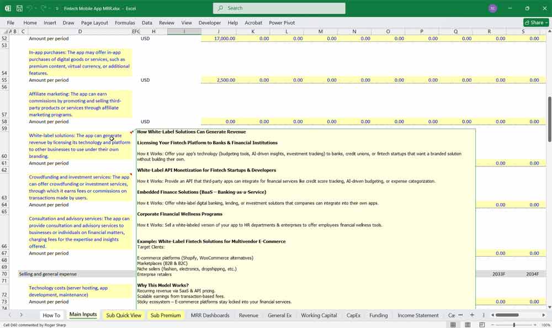Switch to Normal view in status bar
The width and height of the screenshot is (552, 328).
click(453, 325)
